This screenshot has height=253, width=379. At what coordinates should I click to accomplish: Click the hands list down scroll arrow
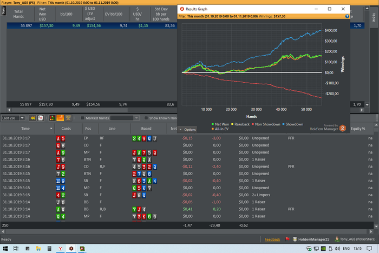376,227
